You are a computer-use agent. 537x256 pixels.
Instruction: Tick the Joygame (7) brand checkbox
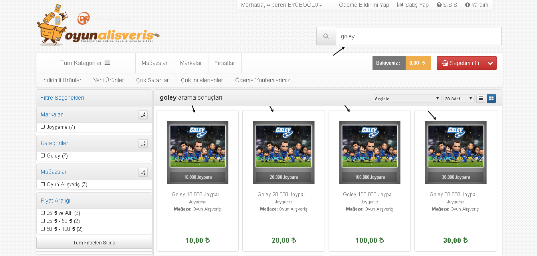pyautogui.click(x=43, y=127)
